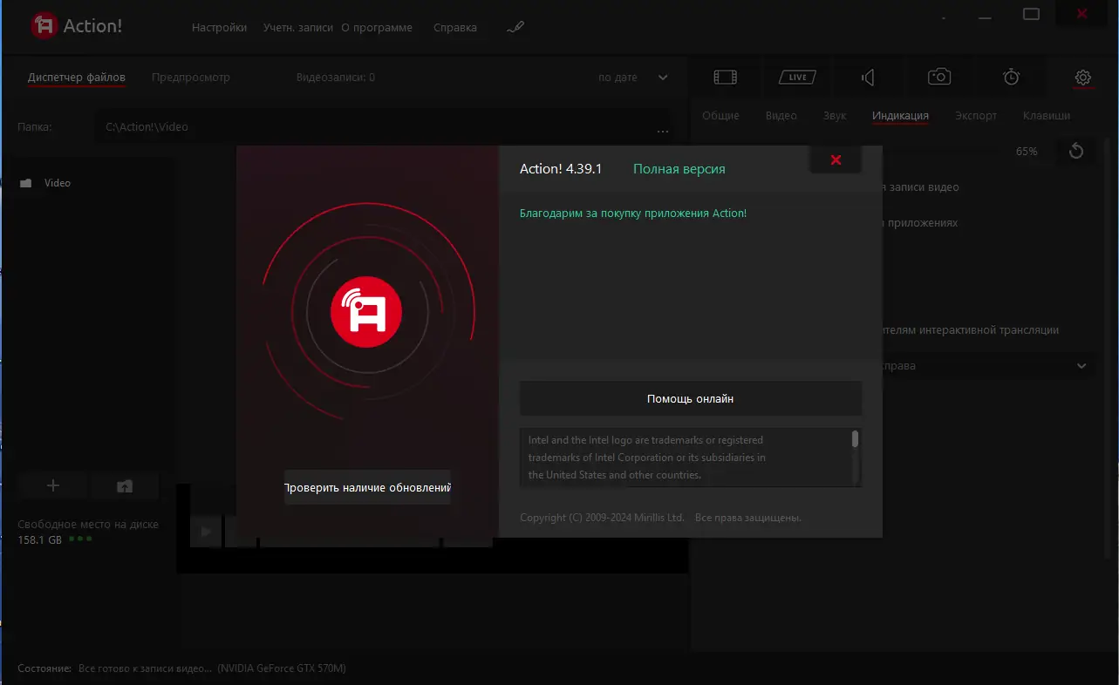Switch to the Диспетчер файлов tab

(x=77, y=77)
